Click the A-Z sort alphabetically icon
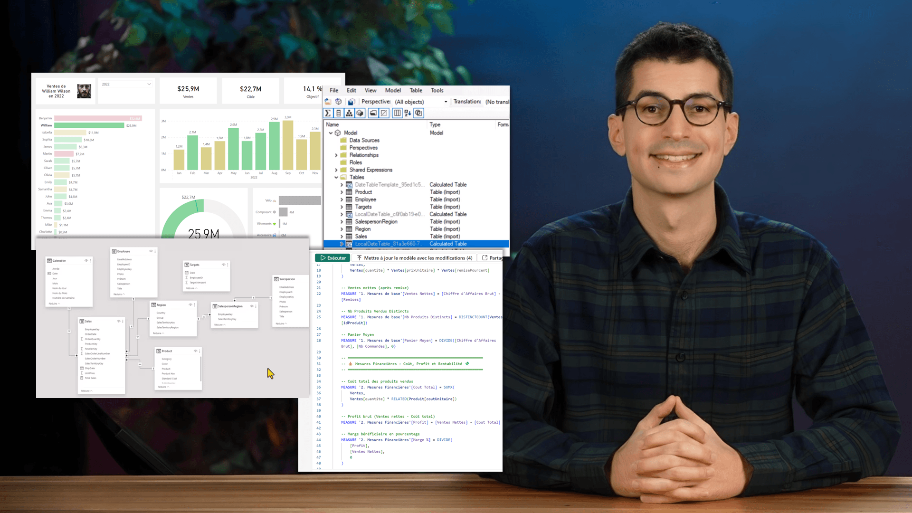912x513 pixels. [x=408, y=113]
